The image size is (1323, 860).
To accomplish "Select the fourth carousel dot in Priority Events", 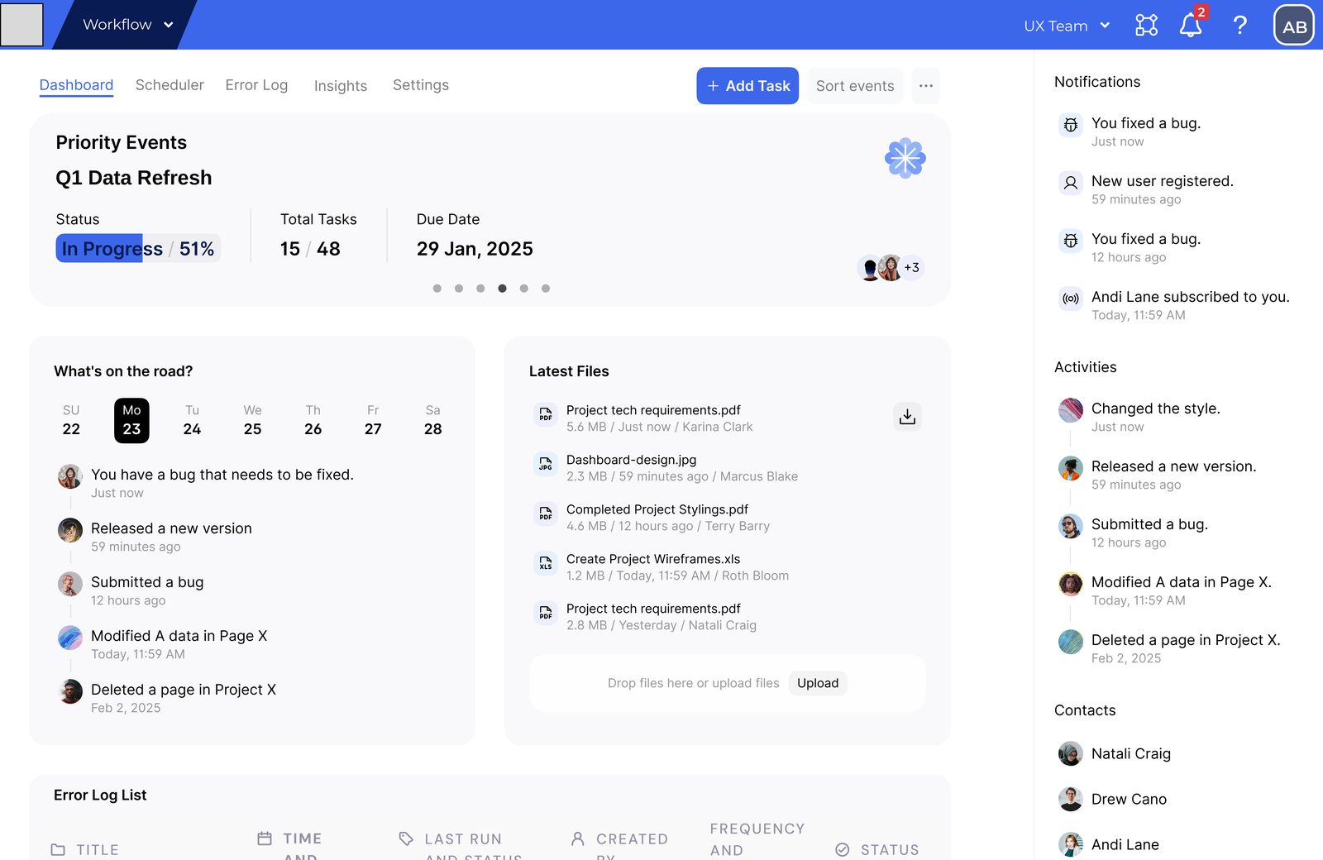I will pos(502,289).
